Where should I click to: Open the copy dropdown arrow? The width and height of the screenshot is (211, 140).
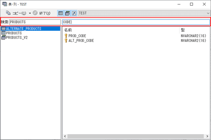(30, 13)
